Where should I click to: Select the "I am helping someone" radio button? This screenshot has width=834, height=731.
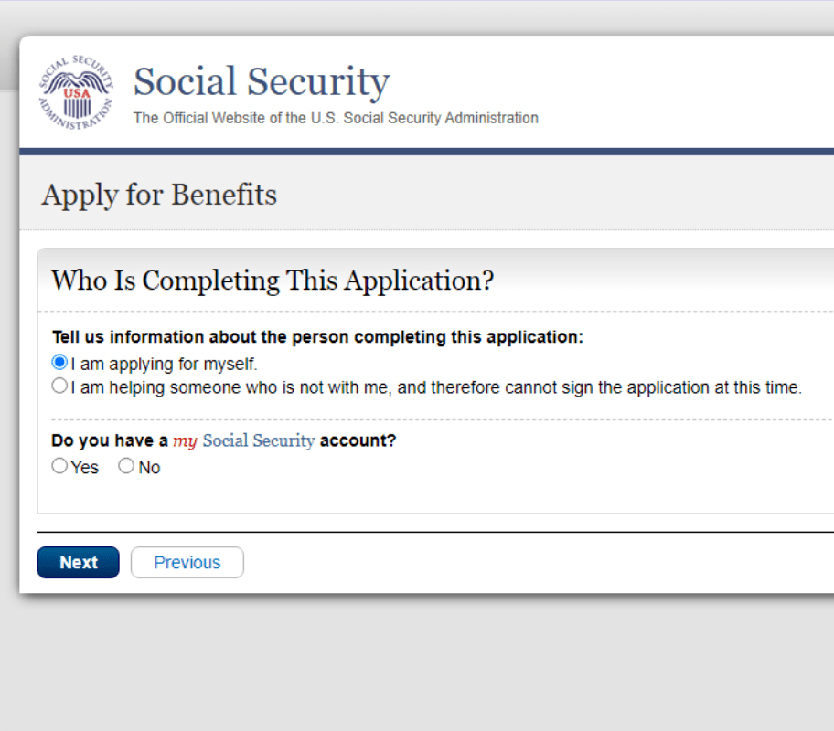[x=60, y=387]
